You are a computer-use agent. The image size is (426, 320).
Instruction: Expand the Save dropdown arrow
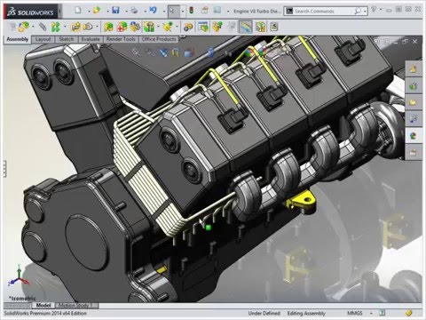click(x=126, y=12)
